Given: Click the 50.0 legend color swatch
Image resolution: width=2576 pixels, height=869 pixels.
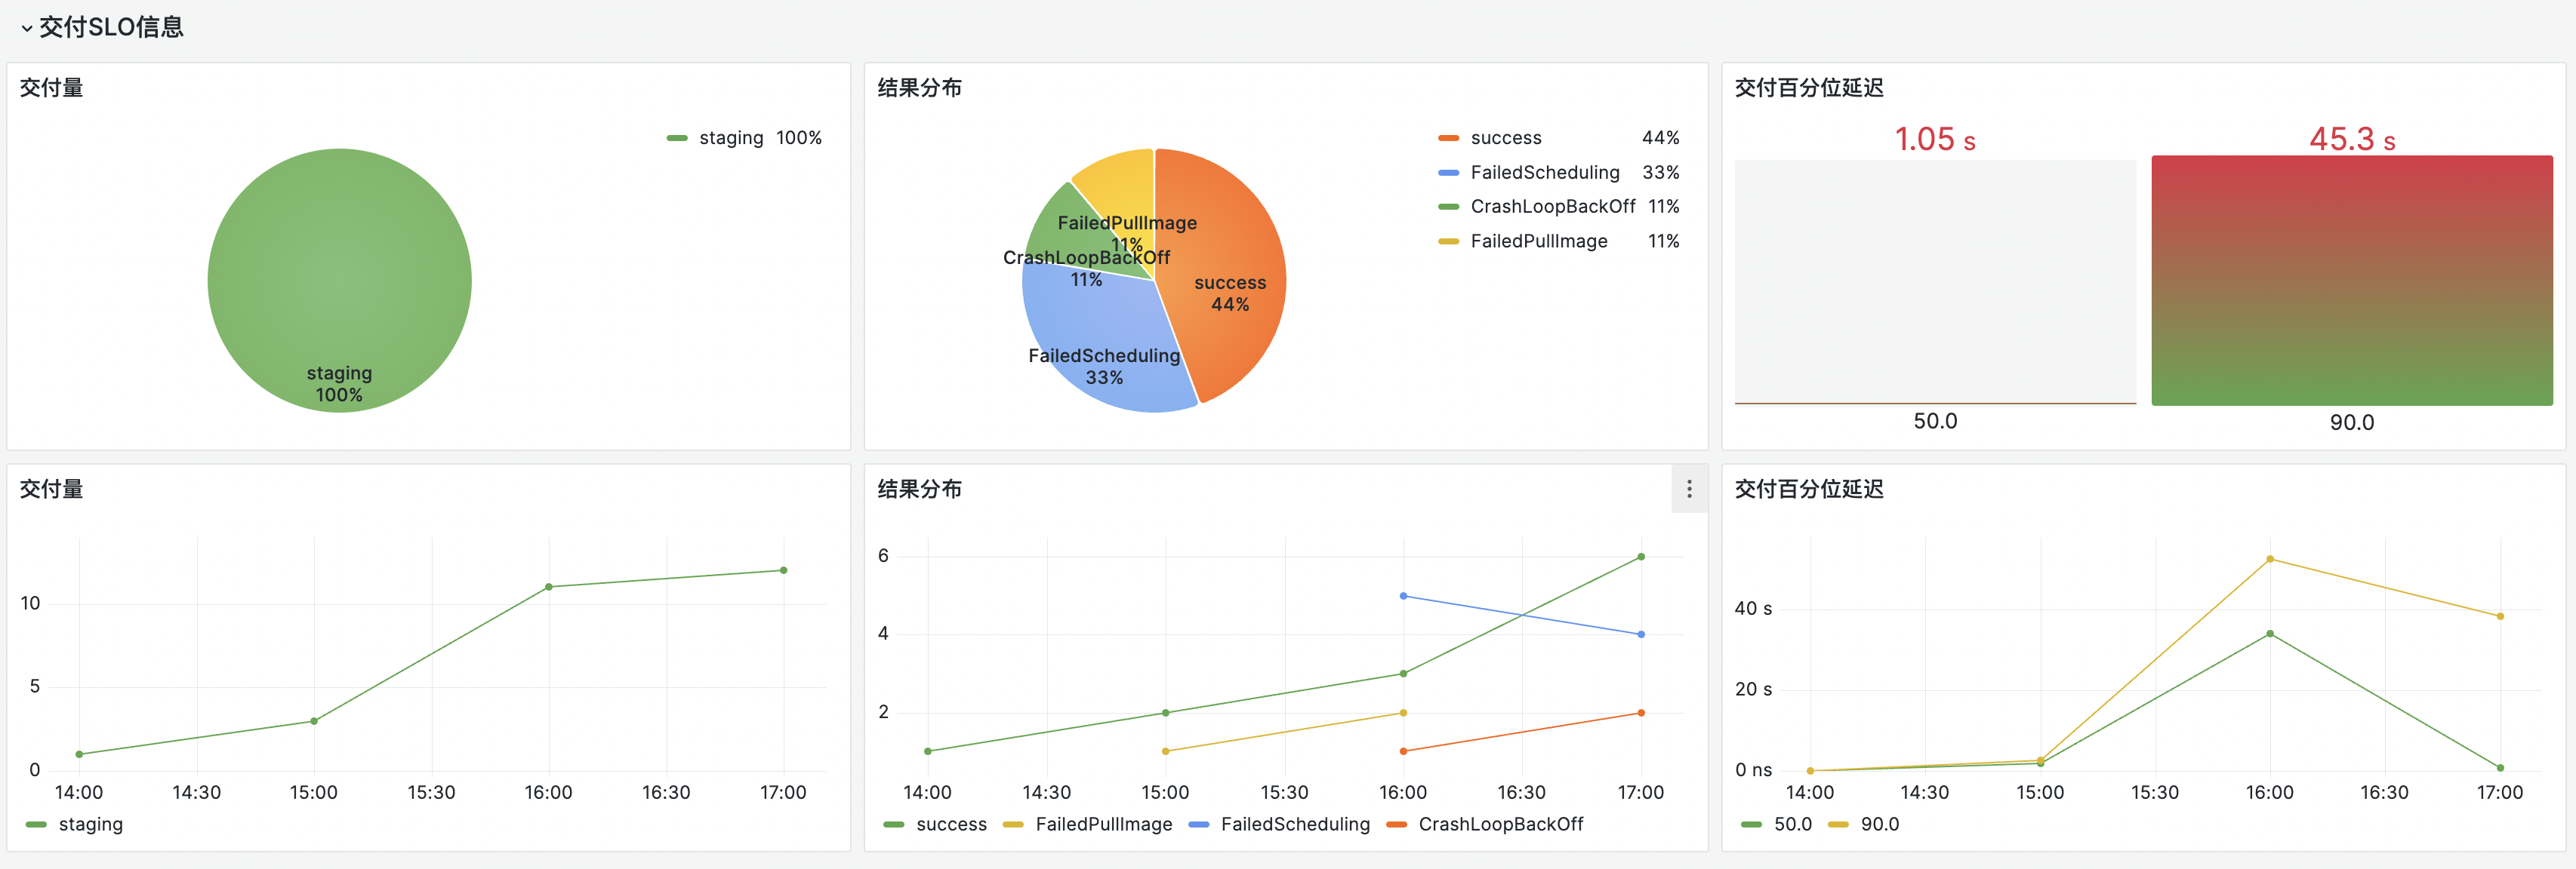Looking at the screenshot, I should [1751, 824].
